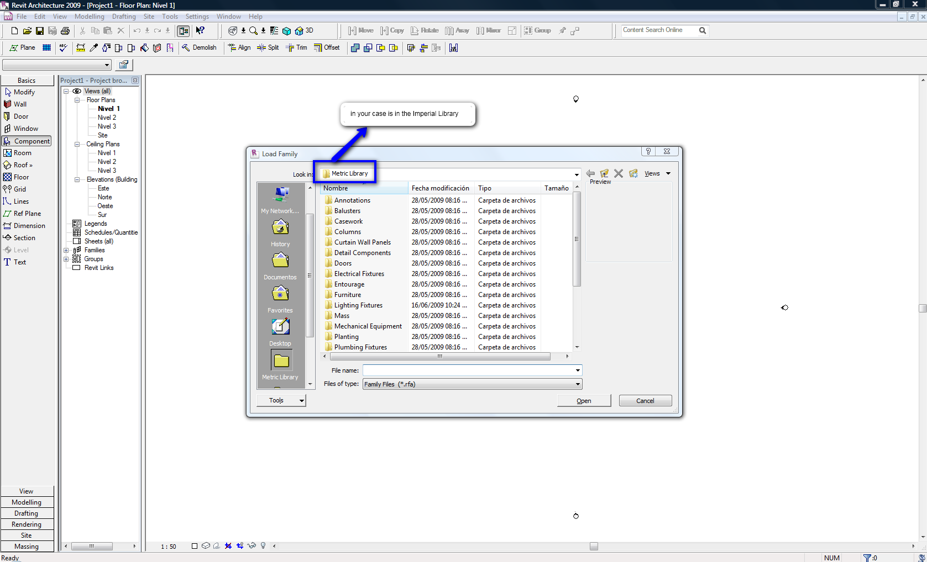Viewport: 927px width, 562px height.
Task: Click the magnifier icon of Content Search Online
Action: 703,30
